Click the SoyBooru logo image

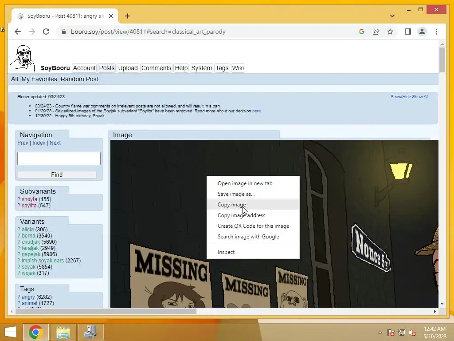[23, 57]
